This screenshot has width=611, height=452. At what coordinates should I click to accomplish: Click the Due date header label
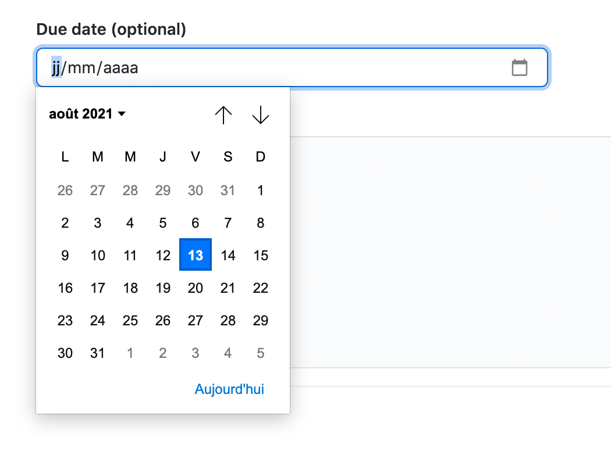pos(111,29)
